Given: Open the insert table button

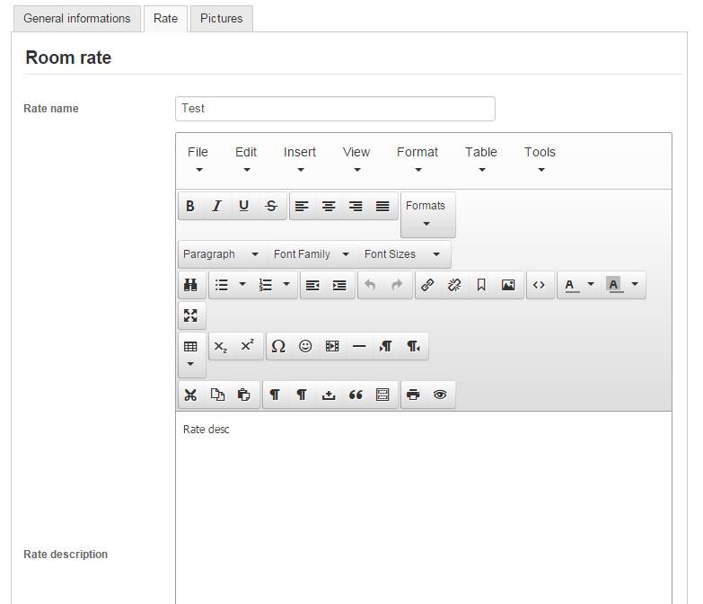Looking at the screenshot, I should pyautogui.click(x=191, y=354).
